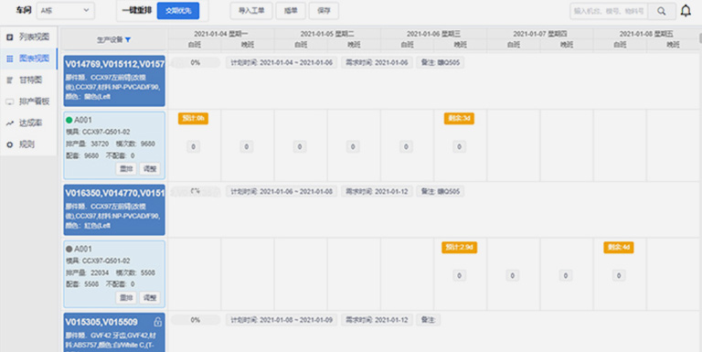Click the search magnifier button
The width and height of the screenshot is (702, 352).
[661, 11]
